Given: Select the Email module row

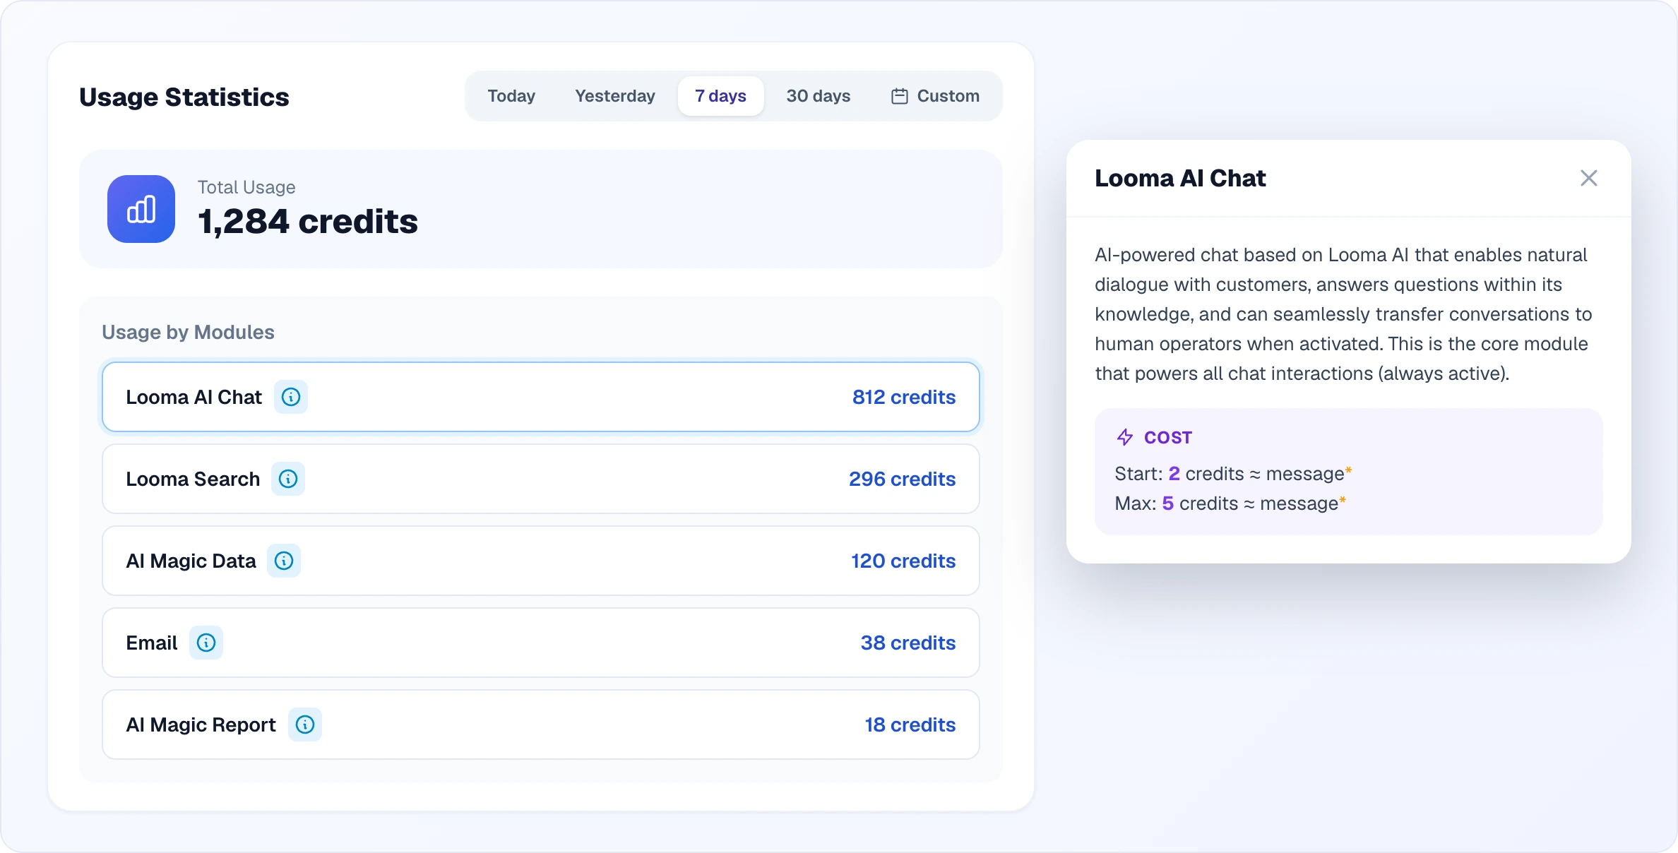Looking at the screenshot, I should pos(541,643).
